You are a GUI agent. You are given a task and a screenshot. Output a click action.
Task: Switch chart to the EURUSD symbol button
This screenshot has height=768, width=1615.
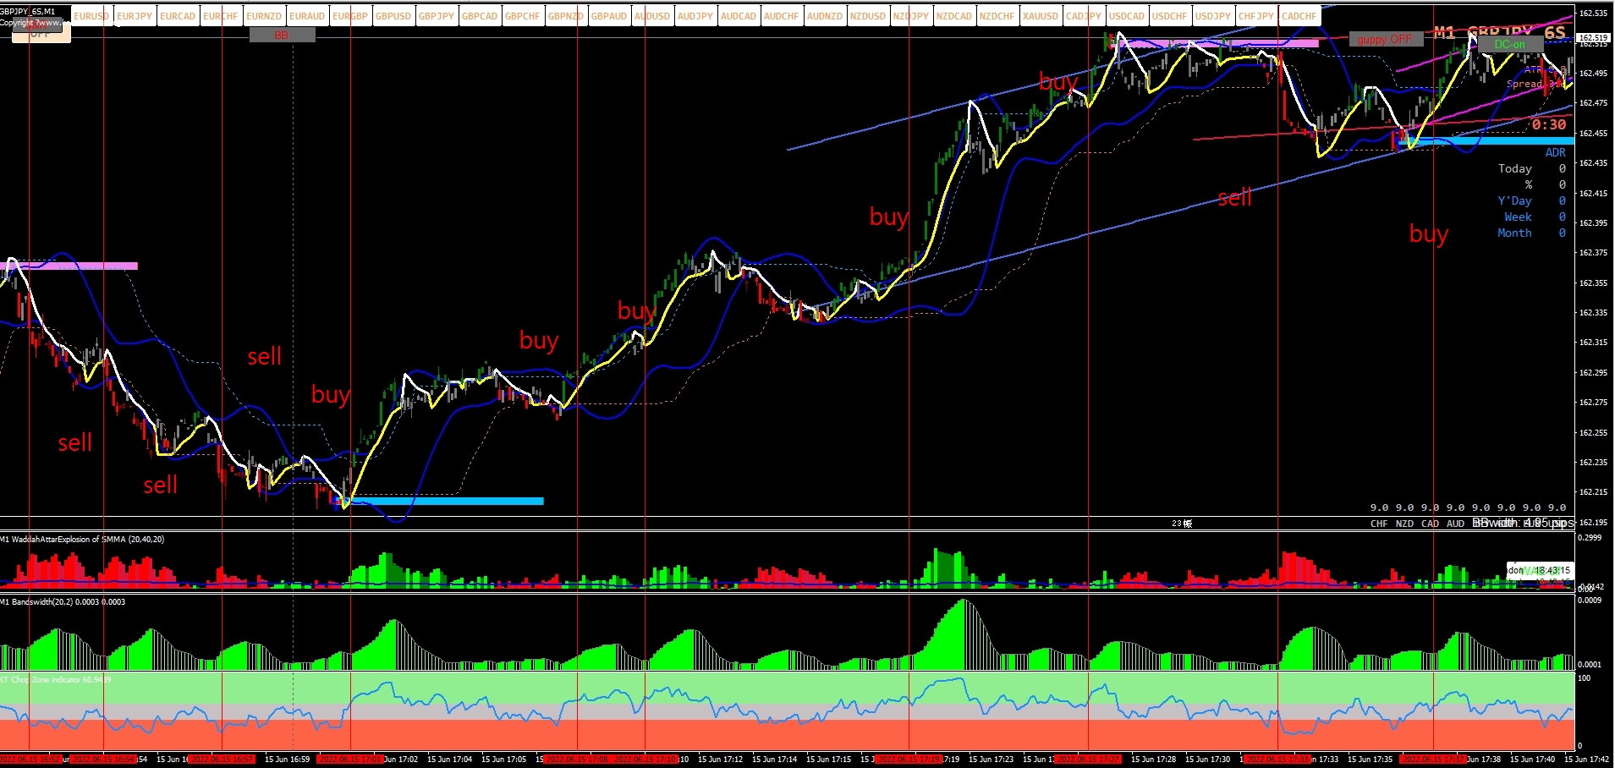tap(92, 16)
